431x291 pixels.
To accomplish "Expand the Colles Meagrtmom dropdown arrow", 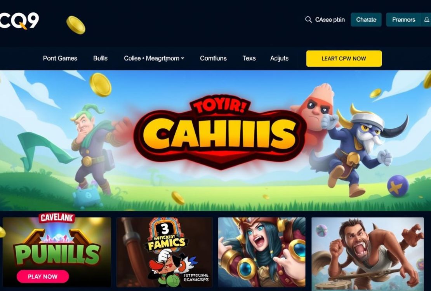I will click(182, 58).
